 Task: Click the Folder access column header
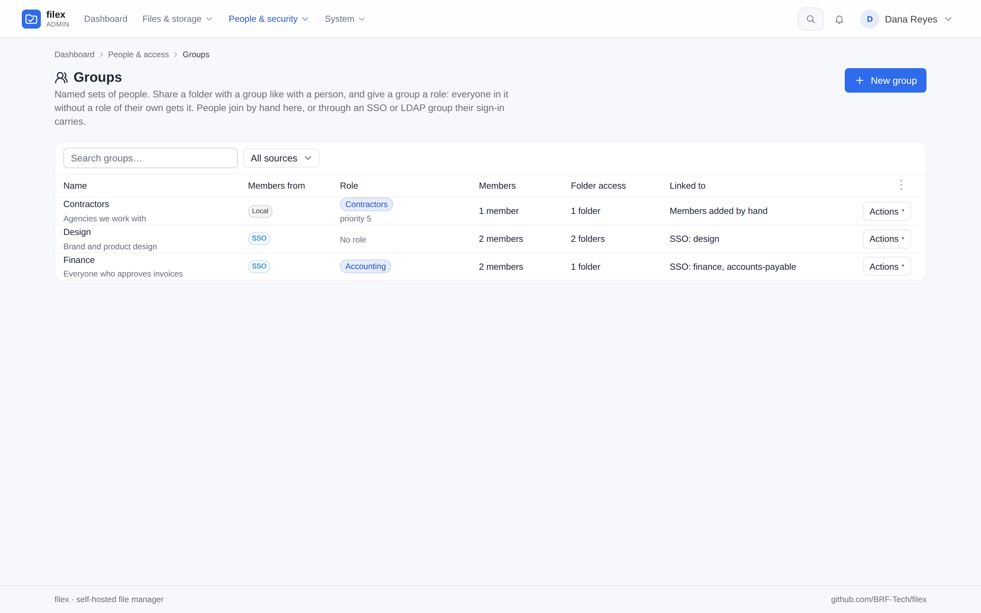(x=598, y=186)
